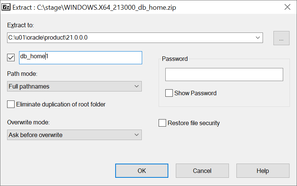Tick the Show Password checkbox
This screenshot has width=297, height=186.
(169, 93)
